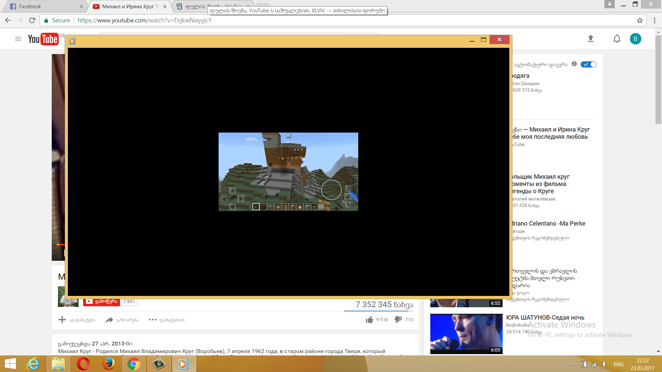
Task: Click the account avatar letter B
Action: click(x=635, y=39)
